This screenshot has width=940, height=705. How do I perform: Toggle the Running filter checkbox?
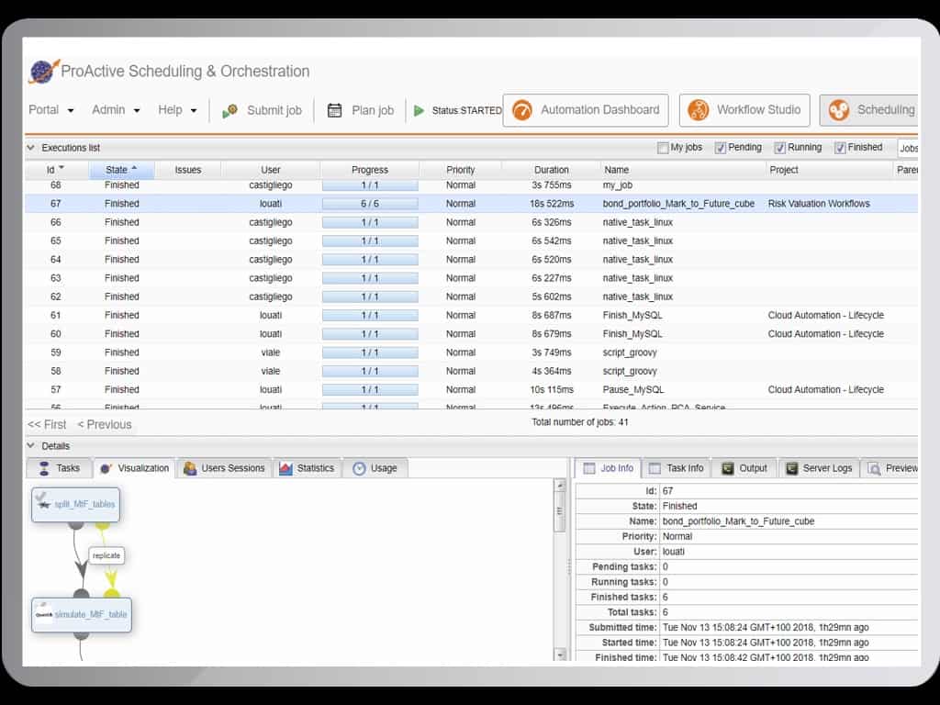[779, 148]
